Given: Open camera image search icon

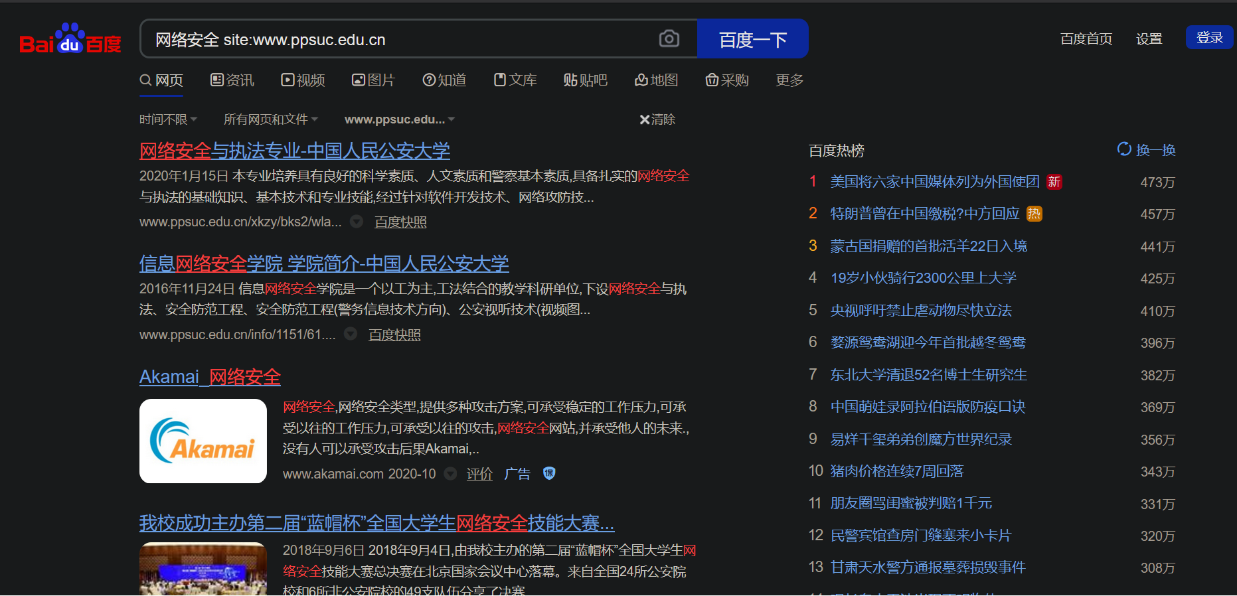Looking at the screenshot, I should pos(669,39).
